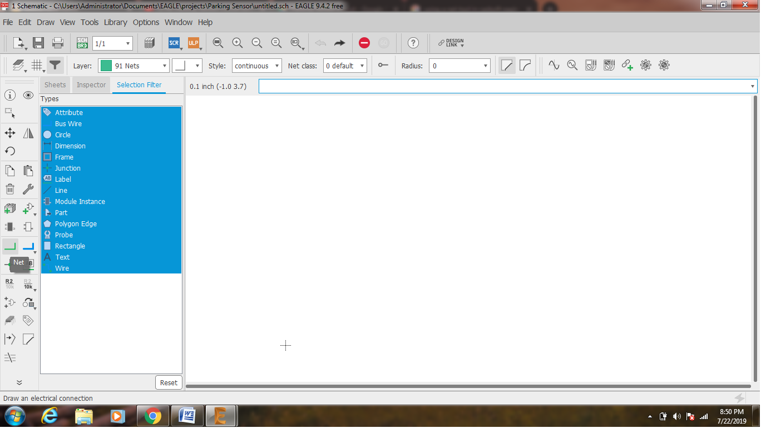The width and height of the screenshot is (761, 428).
Task: Click the Windows Start button
Action: [14, 416]
